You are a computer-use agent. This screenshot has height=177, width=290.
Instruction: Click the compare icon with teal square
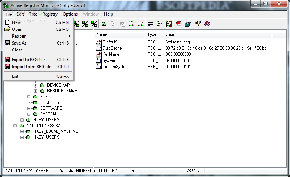(94, 24)
